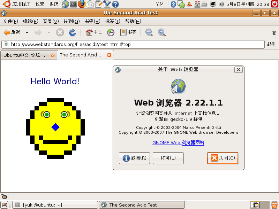The image size is (279, 209).
Task: Click the window menu icon in title bar
Action: pos(4,13)
